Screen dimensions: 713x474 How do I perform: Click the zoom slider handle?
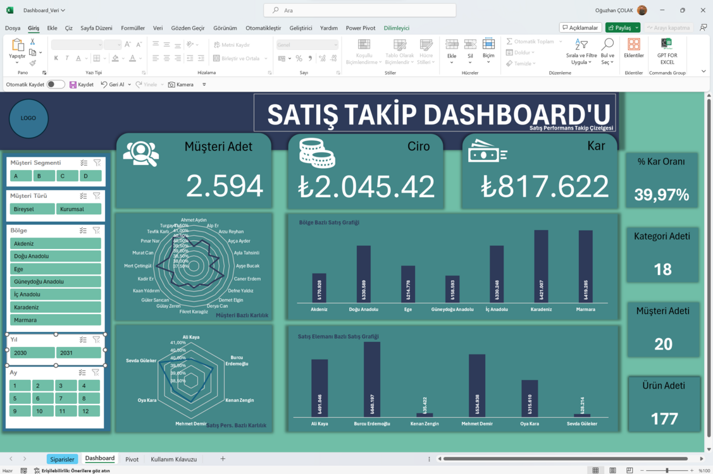click(667, 470)
